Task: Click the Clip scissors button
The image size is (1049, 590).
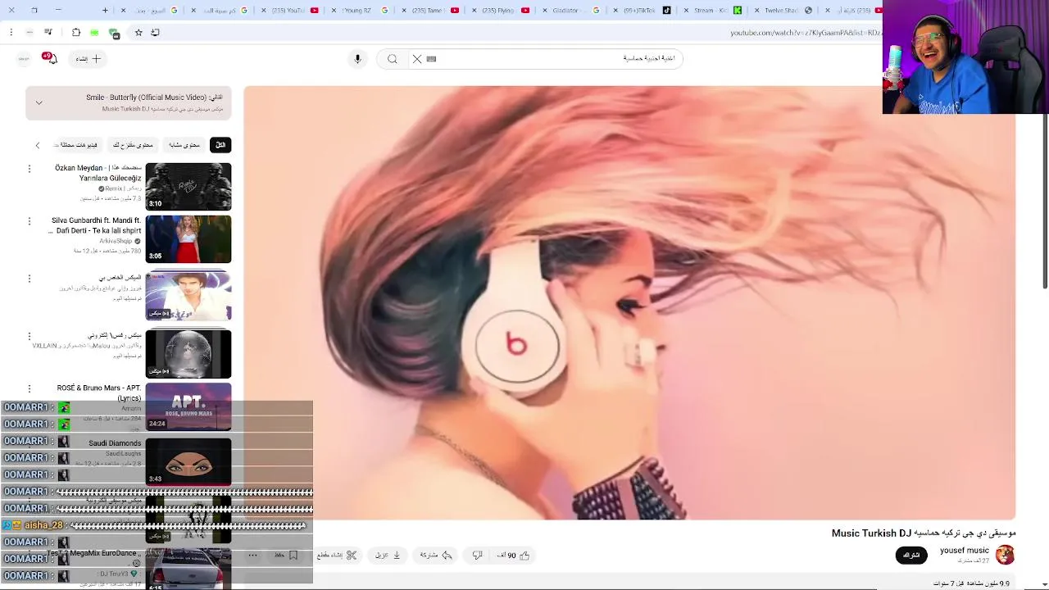Action: pyautogui.click(x=338, y=555)
